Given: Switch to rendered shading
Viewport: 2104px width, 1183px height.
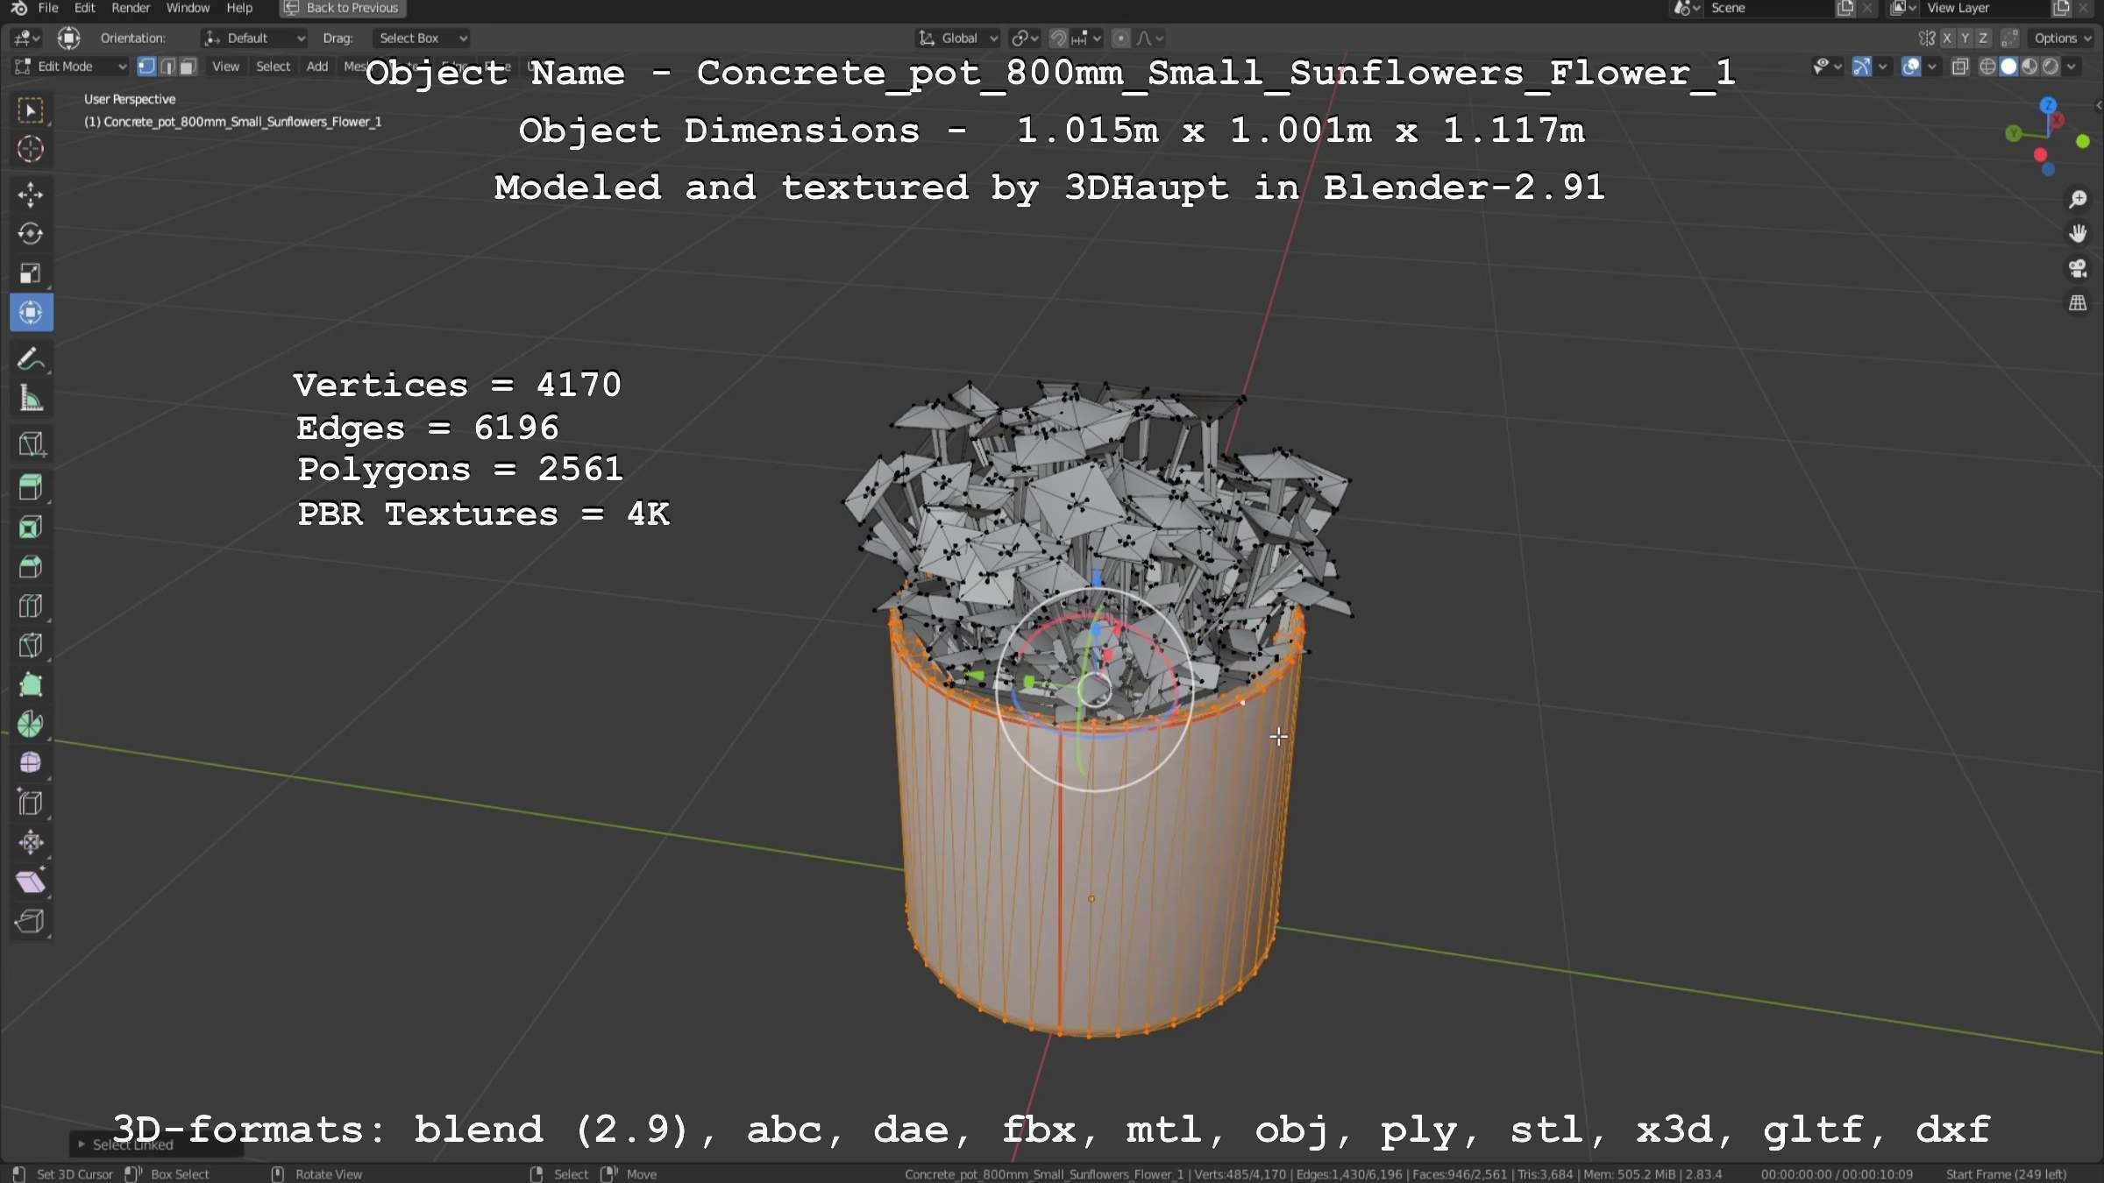Looking at the screenshot, I should (2051, 67).
